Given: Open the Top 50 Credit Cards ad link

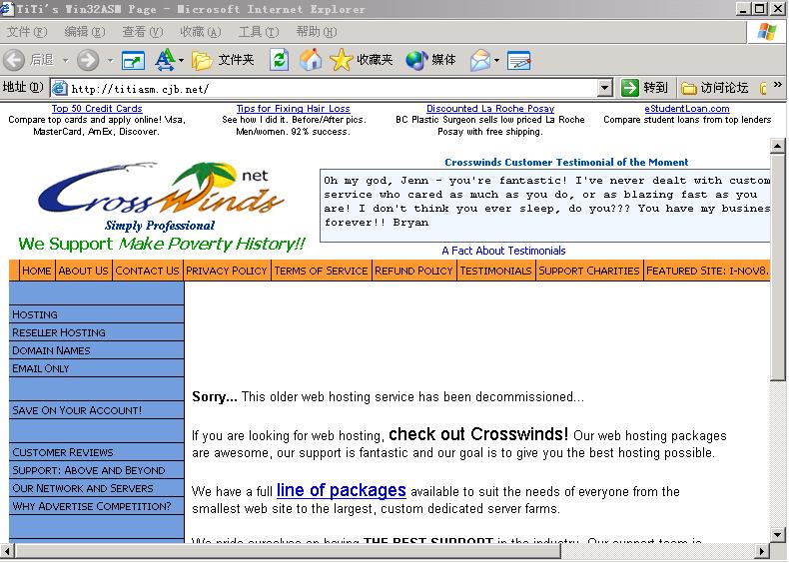Looking at the screenshot, I should [97, 109].
